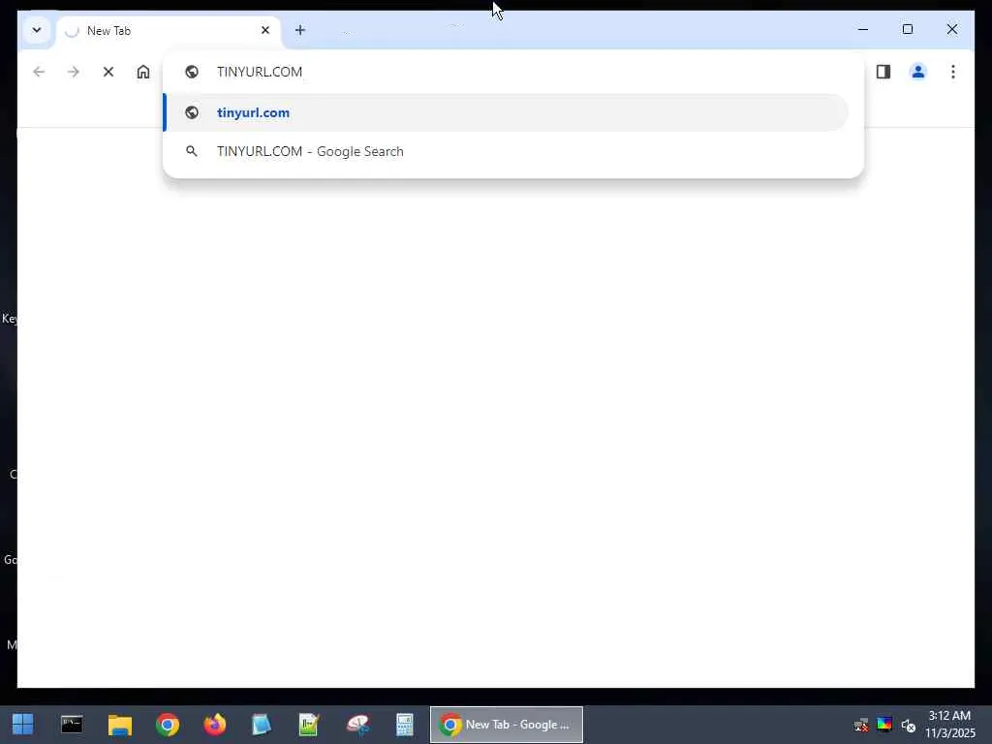Switch to New Tab - Google taskbar button

pos(506,725)
